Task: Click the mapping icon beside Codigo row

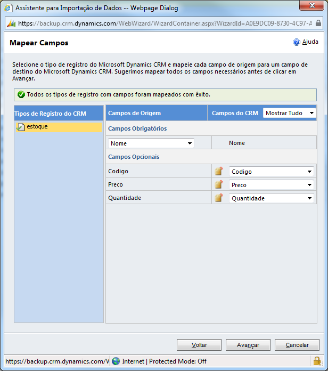Action: [218, 172]
